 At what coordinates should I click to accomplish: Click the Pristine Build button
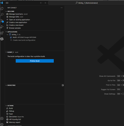pyautogui.click(x=35, y=61)
